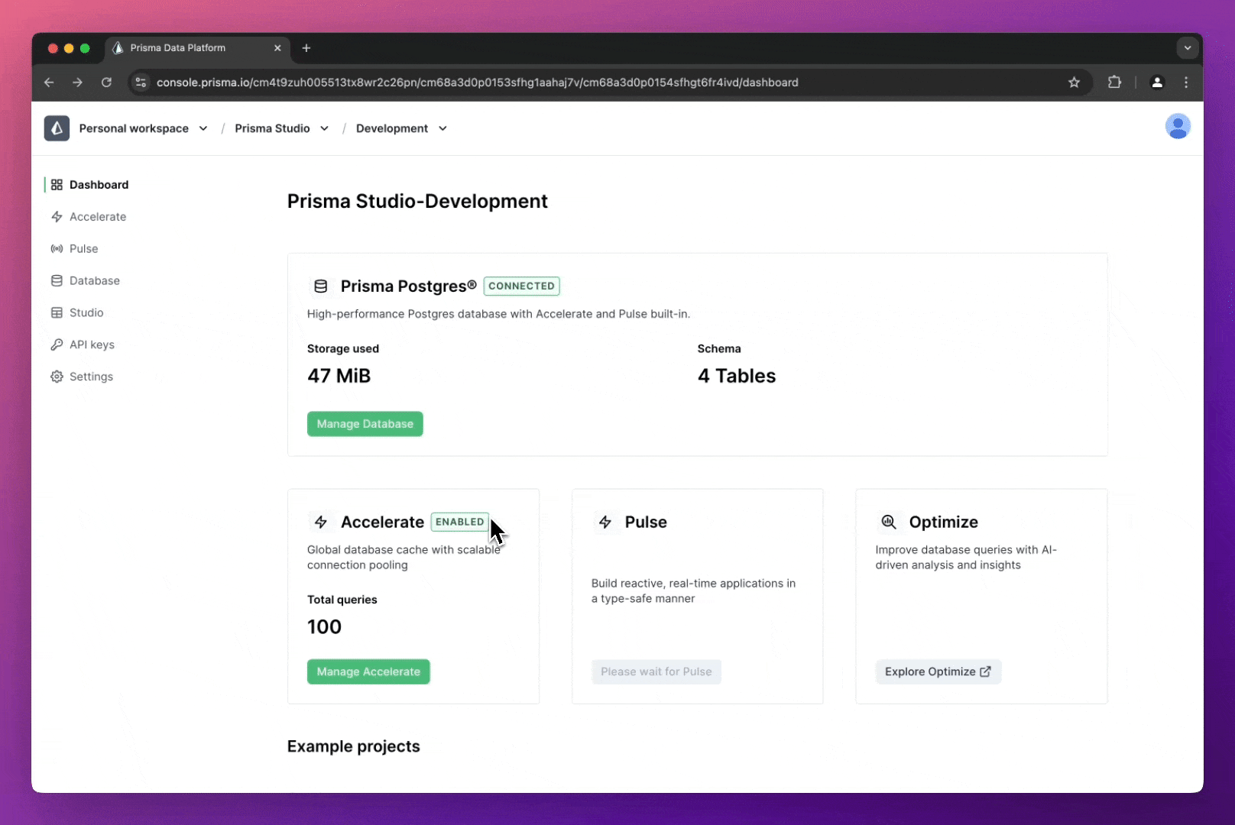This screenshot has width=1235, height=825.
Task: Select Database in the sidebar
Action: click(x=94, y=281)
